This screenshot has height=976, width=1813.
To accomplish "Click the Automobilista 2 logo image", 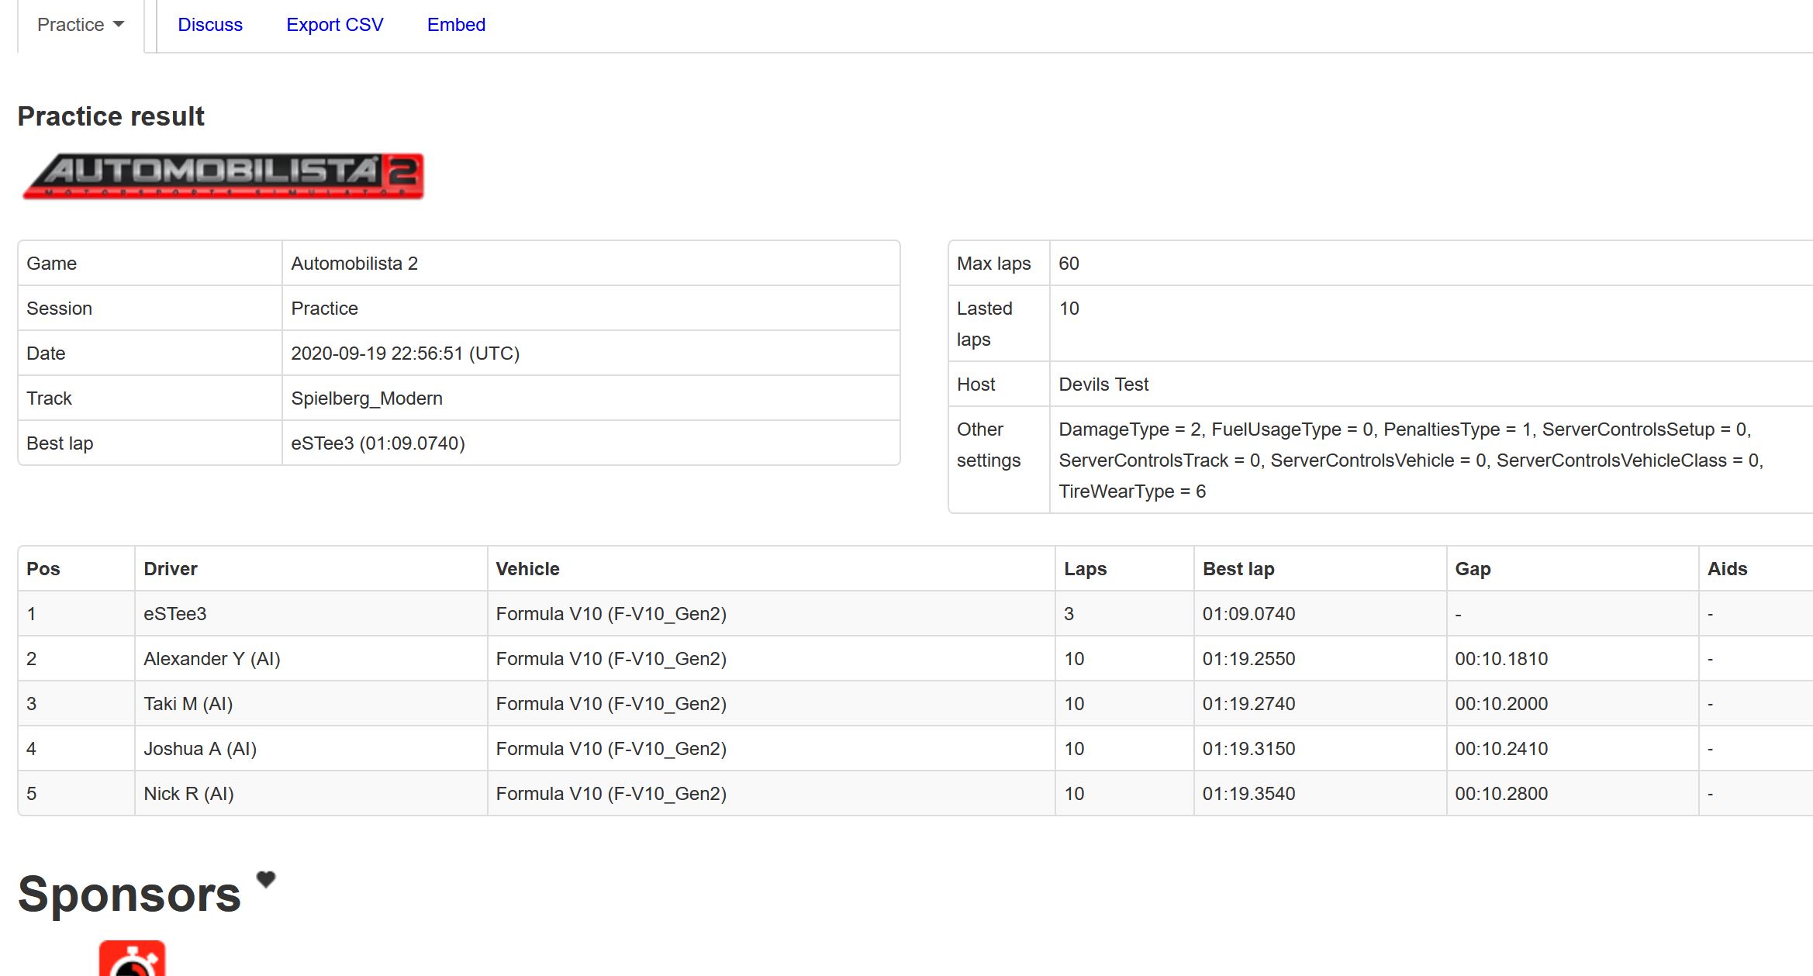I will point(223,177).
